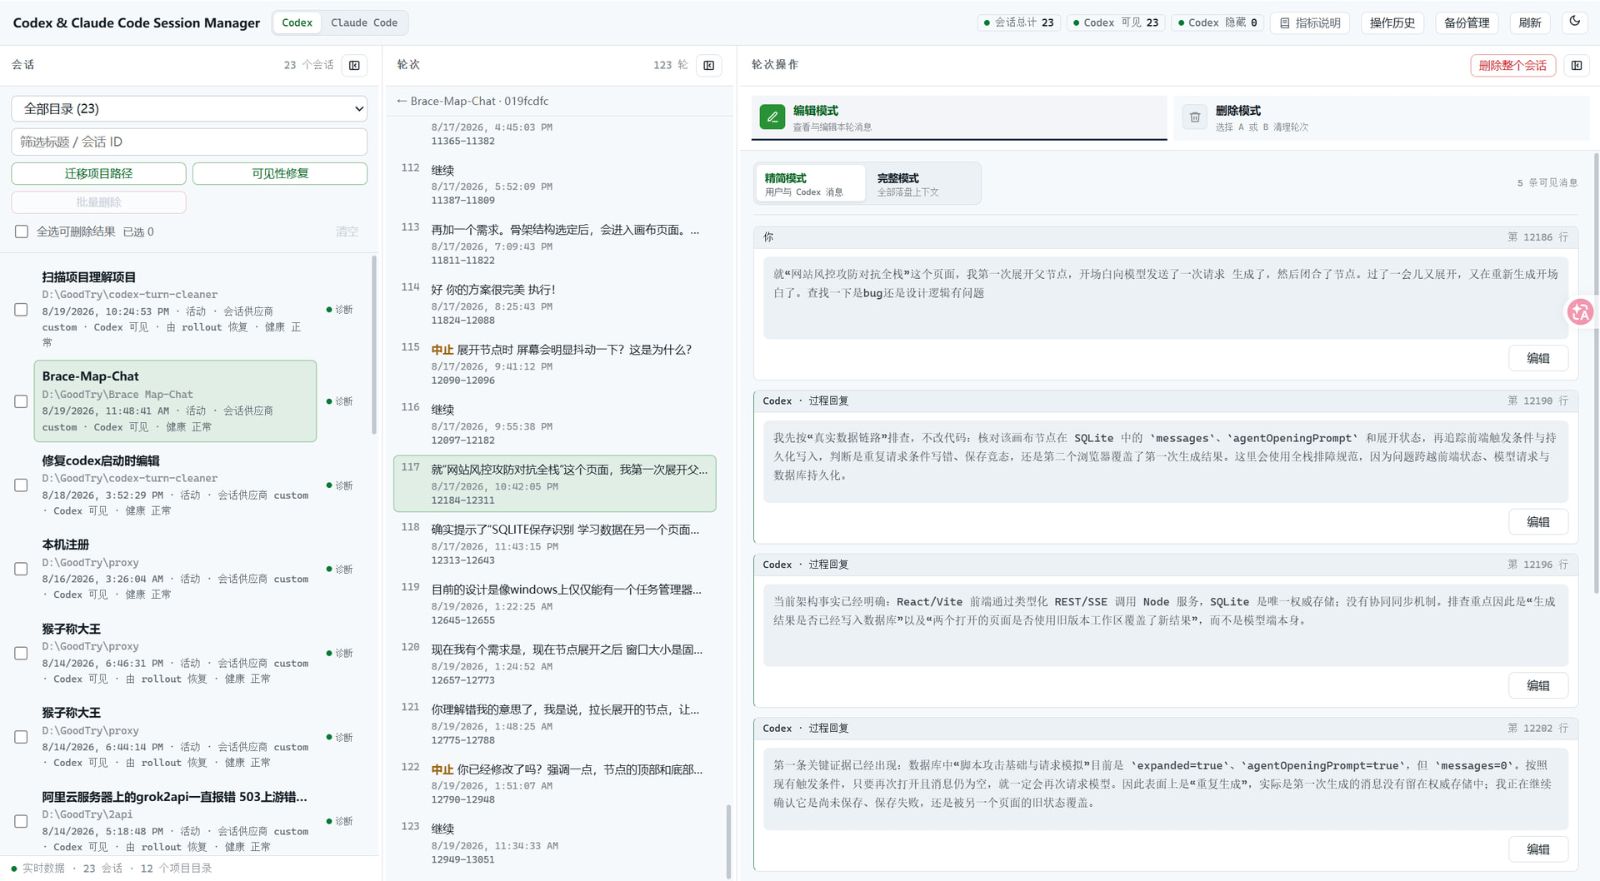This screenshot has height=881, width=1600.
Task: Select turn 115 展开节点时 屏幕会明显抖动
Action: pos(555,364)
